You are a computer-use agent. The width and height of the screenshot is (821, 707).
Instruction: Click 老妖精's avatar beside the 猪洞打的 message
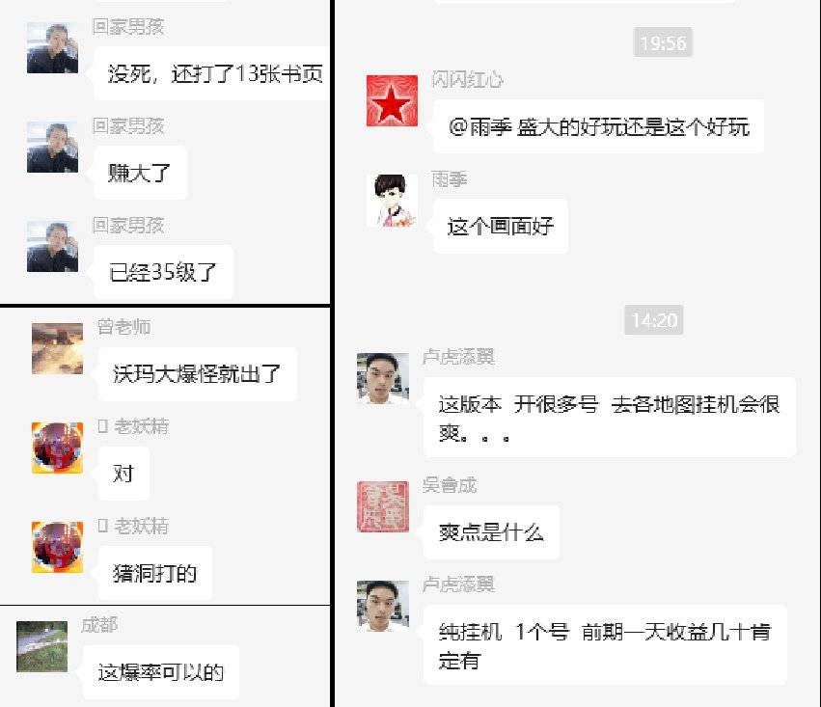[58, 547]
